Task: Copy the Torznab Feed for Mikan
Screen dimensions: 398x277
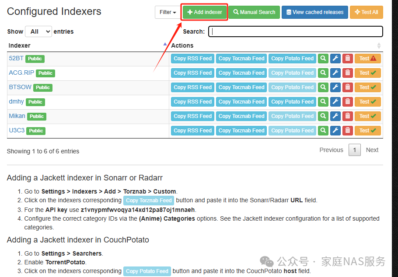Action: tap(241, 116)
